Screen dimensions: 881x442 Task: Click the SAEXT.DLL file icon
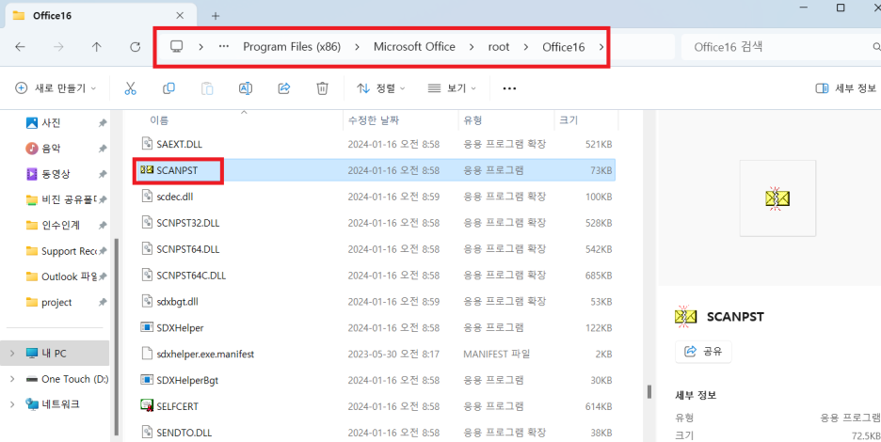coord(147,144)
